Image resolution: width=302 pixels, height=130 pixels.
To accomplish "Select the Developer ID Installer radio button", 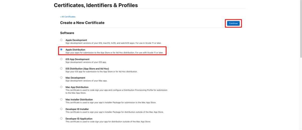I will click(61, 109).
